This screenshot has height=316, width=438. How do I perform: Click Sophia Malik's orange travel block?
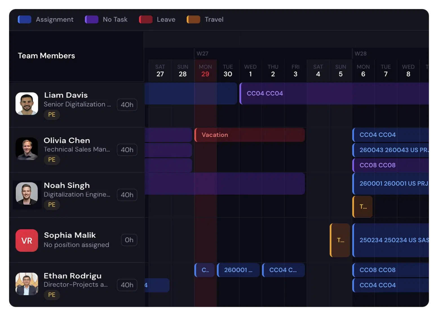[340, 240]
